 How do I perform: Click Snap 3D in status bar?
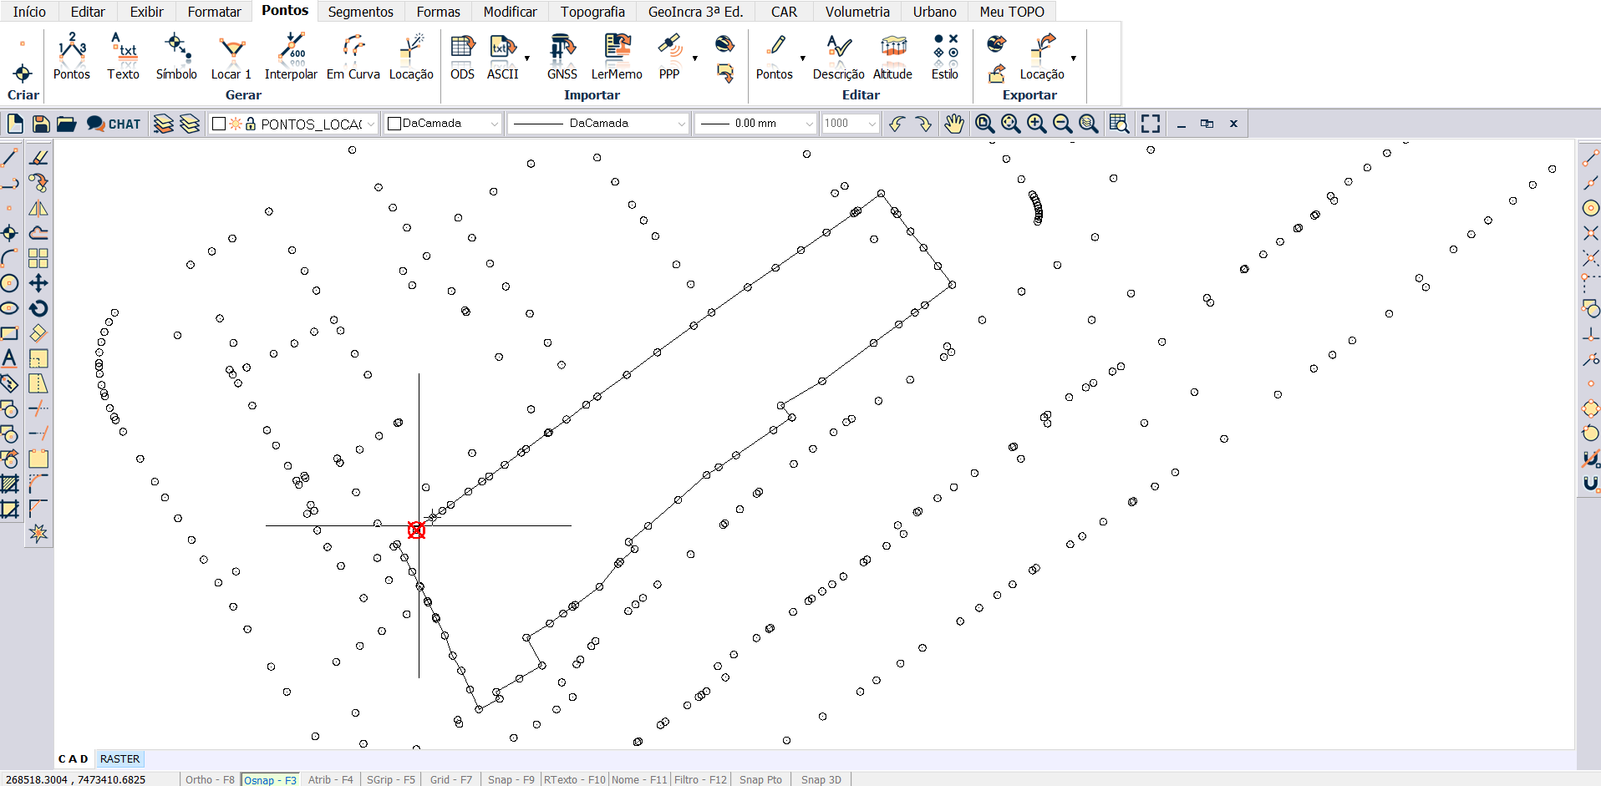(821, 779)
